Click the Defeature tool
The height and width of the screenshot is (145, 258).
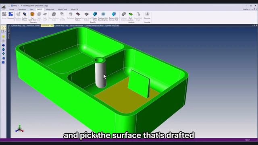pos(71,16)
